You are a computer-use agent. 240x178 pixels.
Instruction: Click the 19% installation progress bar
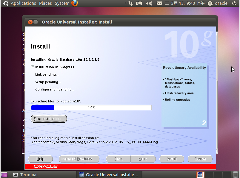[x=91, y=108]
